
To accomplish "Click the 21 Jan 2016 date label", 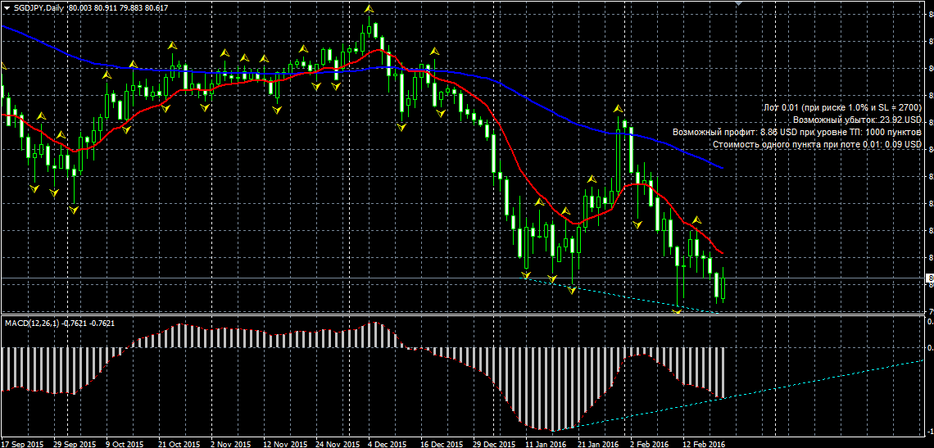I will point(599,444).
